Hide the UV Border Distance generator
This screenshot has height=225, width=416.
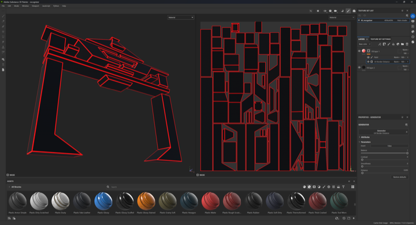point(368,62)
